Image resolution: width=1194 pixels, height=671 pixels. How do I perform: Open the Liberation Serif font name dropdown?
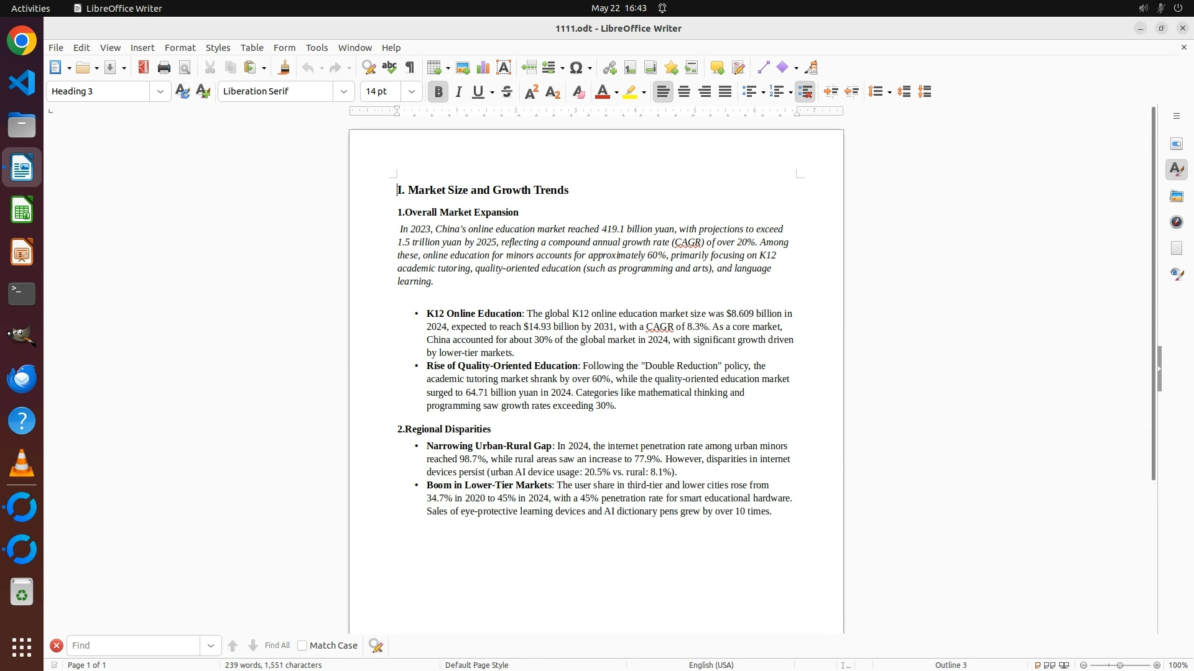344,91
